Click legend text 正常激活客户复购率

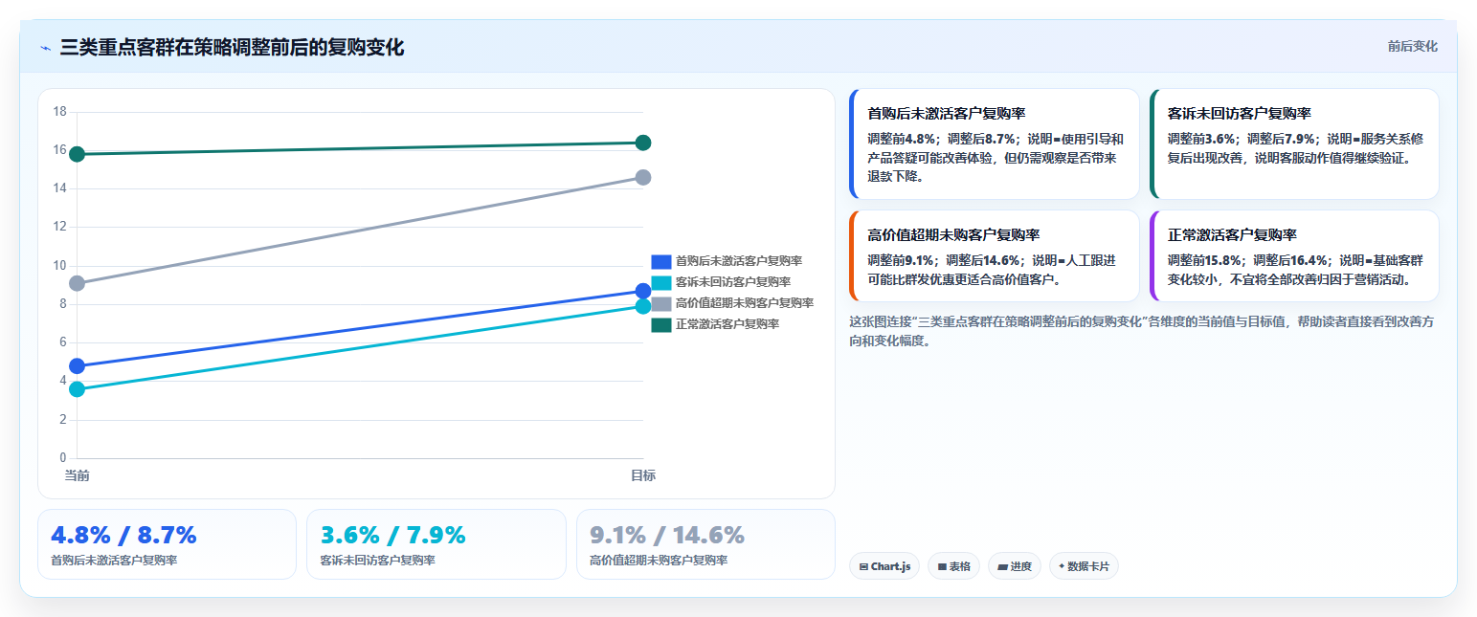[x=727, y=324]
